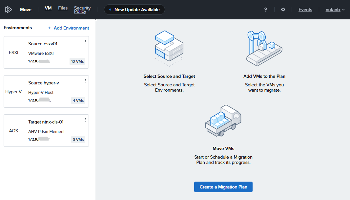The image size is (350, 200).
Task: Click the Select Source and Target illustration
Action: point(169,47)
